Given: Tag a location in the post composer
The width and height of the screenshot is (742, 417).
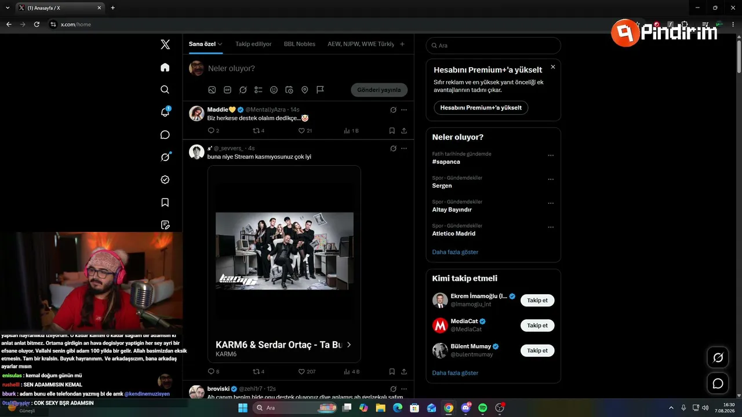Looking at the screenshot, I should click(x=304, y=90).
